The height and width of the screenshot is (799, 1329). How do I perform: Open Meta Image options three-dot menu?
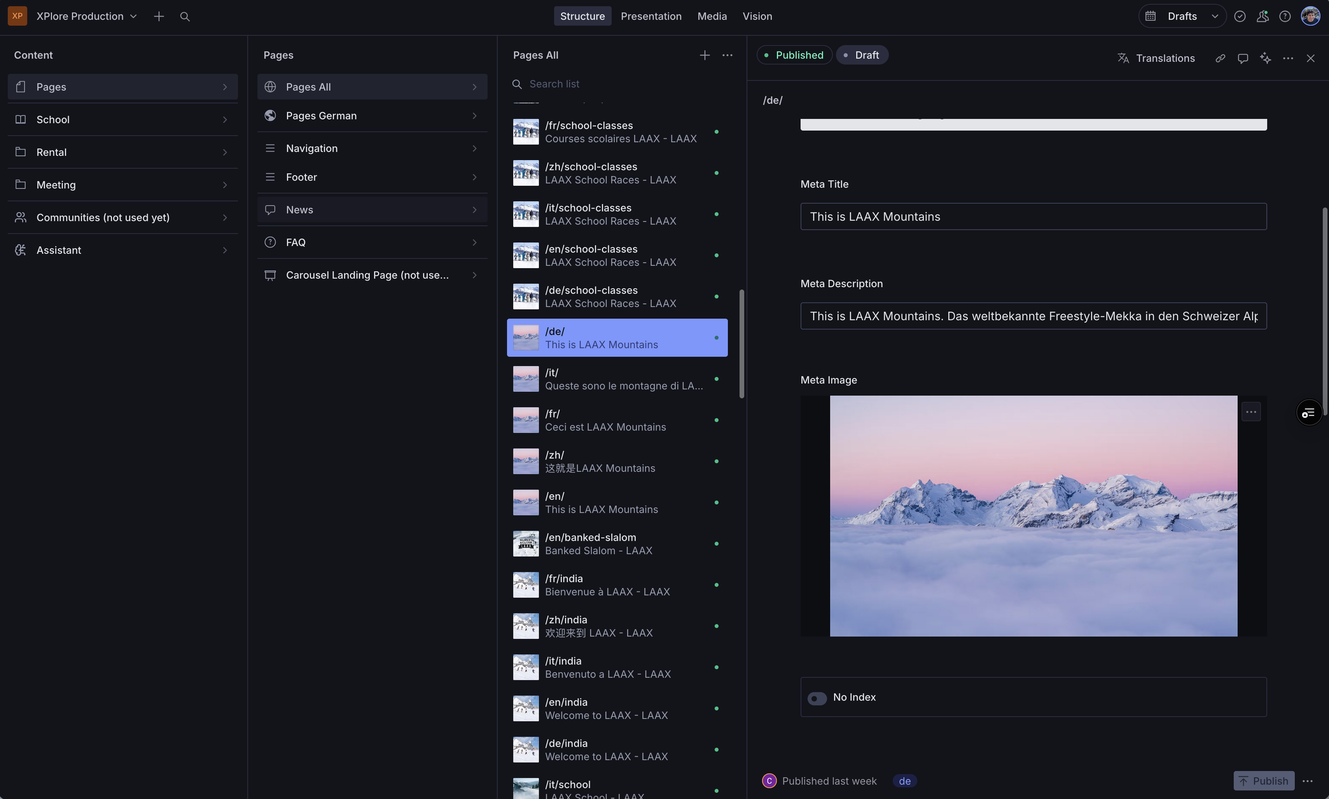coord(1251,412)
